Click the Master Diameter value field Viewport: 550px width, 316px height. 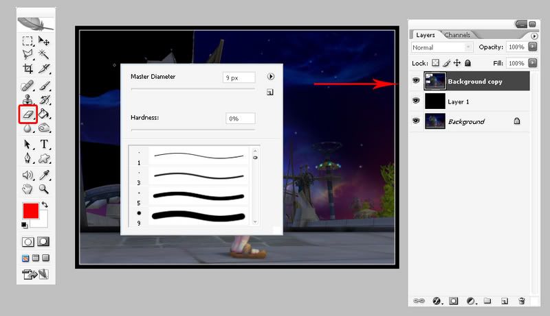tap(239, 77)
